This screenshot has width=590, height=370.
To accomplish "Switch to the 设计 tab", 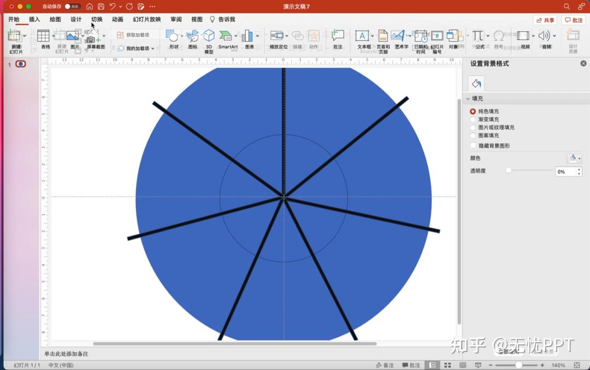I will pos(76,19).
